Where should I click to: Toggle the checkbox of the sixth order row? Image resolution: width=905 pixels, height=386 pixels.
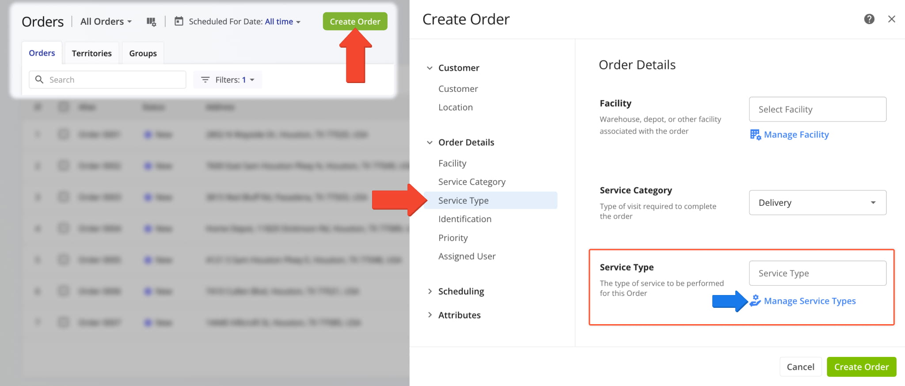pos(64,291)
